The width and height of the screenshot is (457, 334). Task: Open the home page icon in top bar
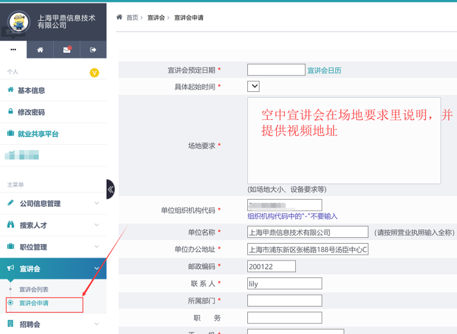coord(39,49)
